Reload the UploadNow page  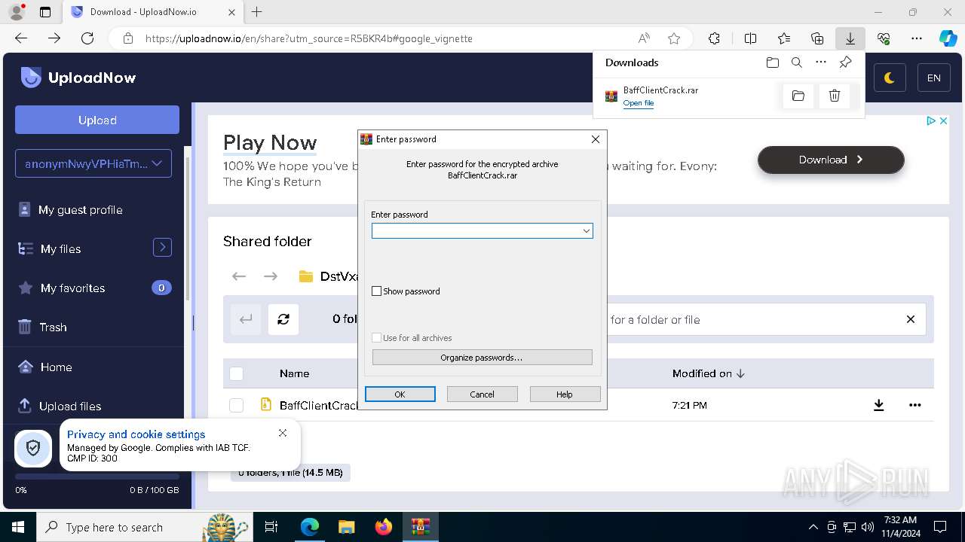tap(87, 38)
